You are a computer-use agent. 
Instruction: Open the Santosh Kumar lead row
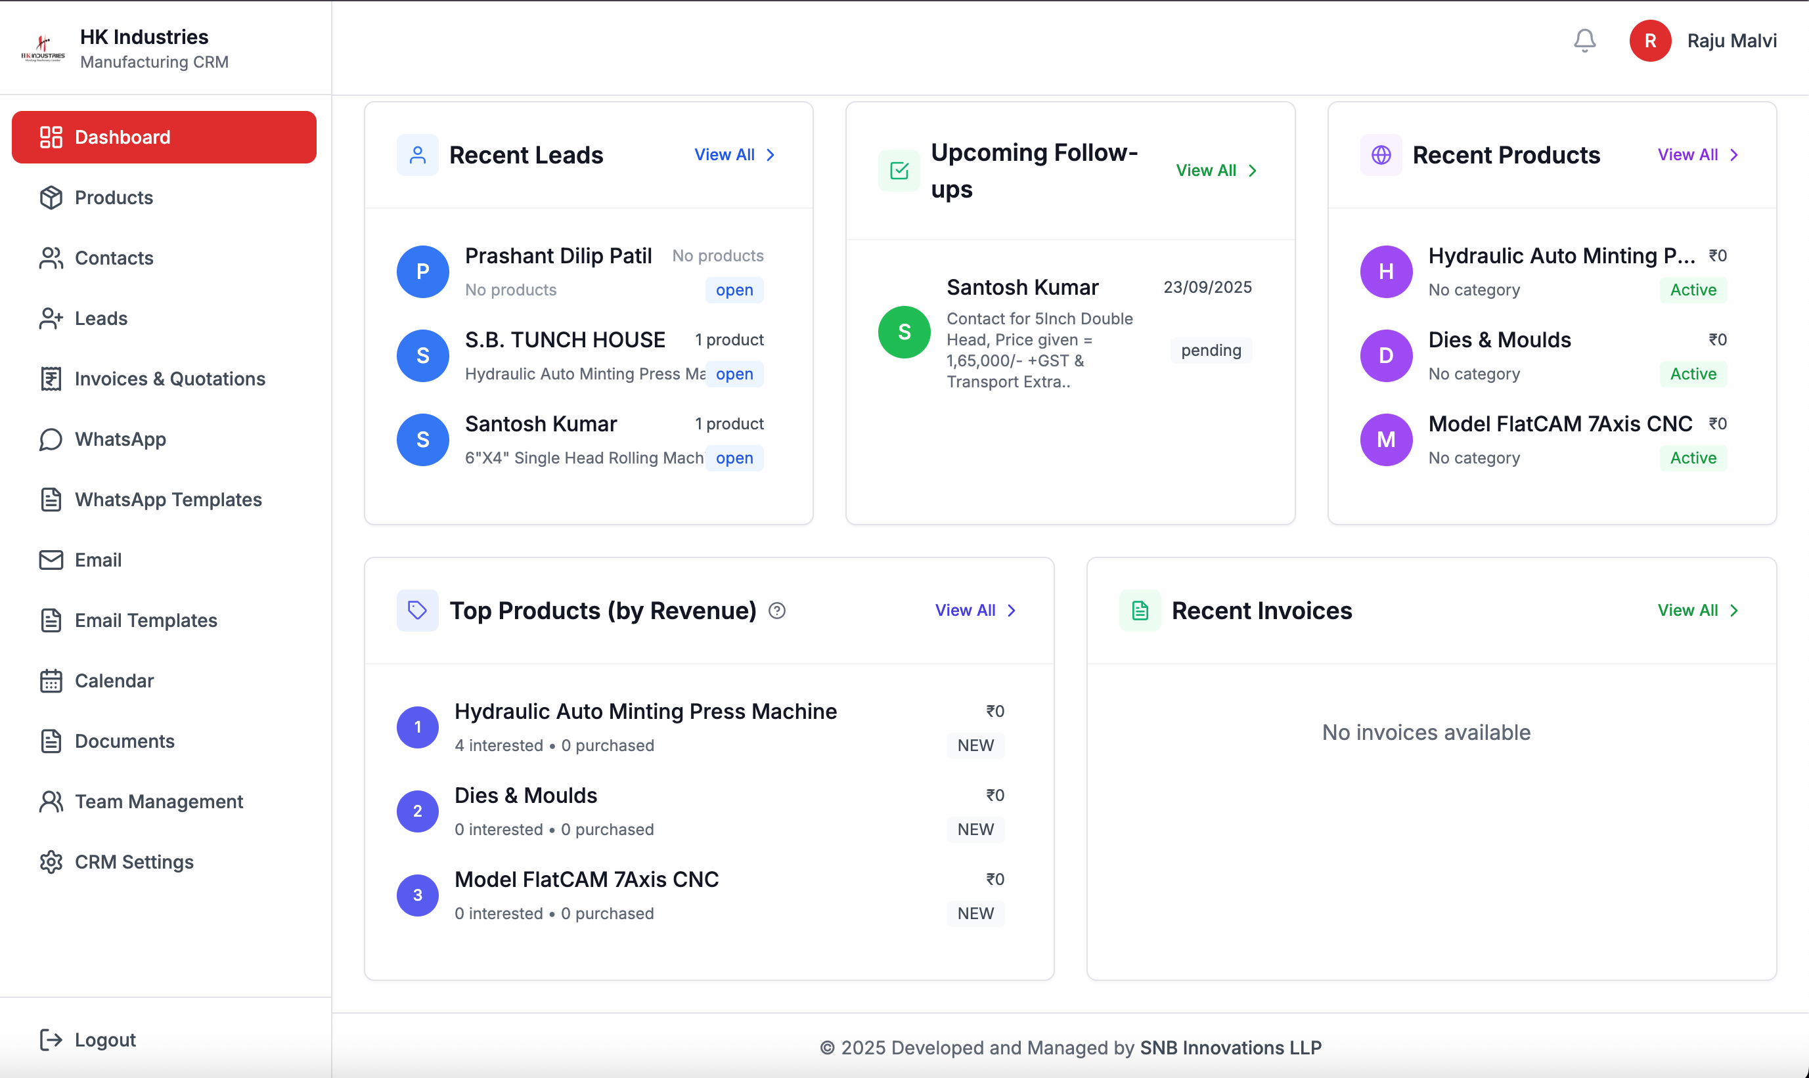[580, 441]
